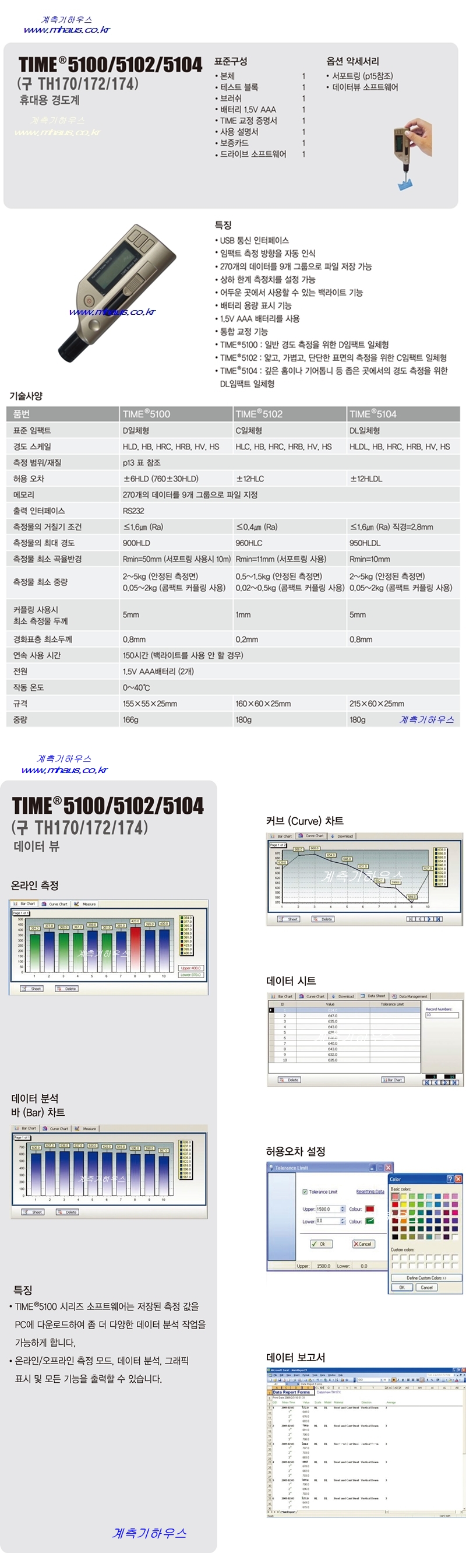
Task: Pick the red Upper colour swatch
Action: (370, 1208)
